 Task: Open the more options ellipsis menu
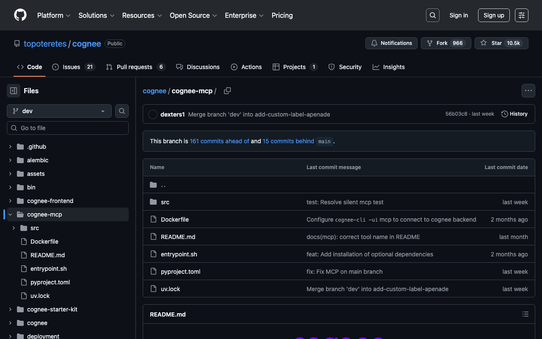click(x=528, y=91)
